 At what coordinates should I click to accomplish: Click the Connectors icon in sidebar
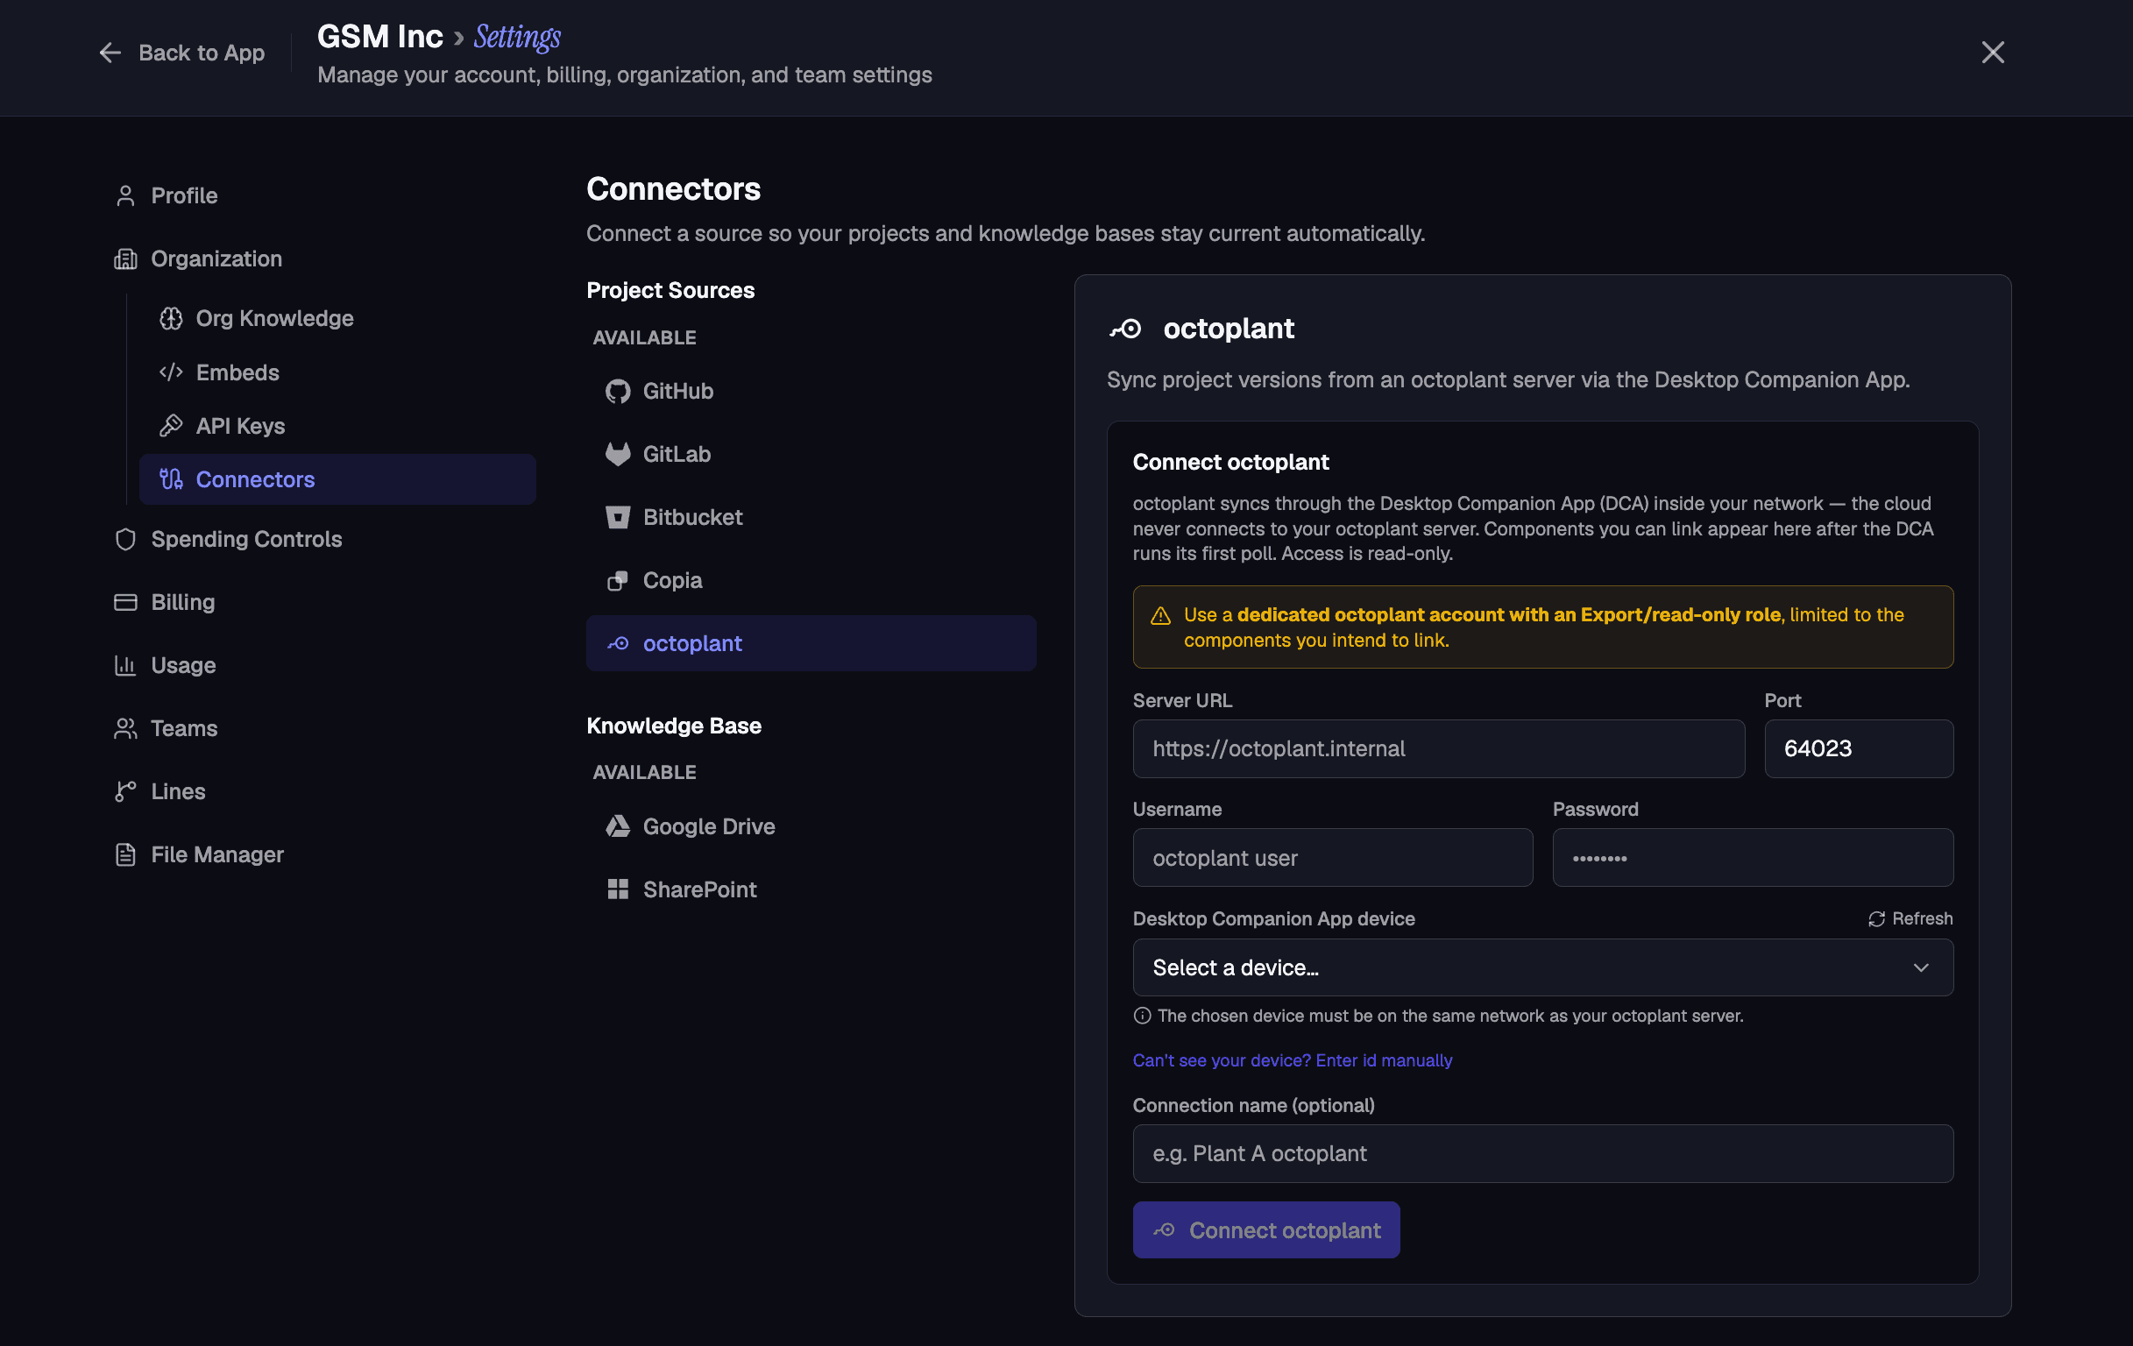coord(171,479)
